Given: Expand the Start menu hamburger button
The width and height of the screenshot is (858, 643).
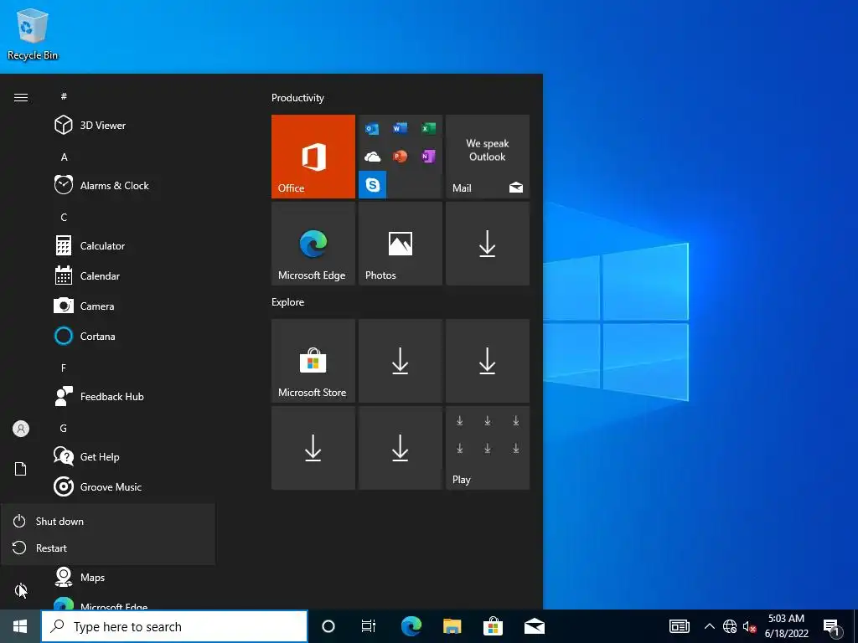Looking at the screenshot, I should tap(21, 97).
